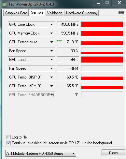Screen dimensions: 126x159
Task: Open the GPU Temp.(DISPIO) dropdown
Action: point(51,77)
